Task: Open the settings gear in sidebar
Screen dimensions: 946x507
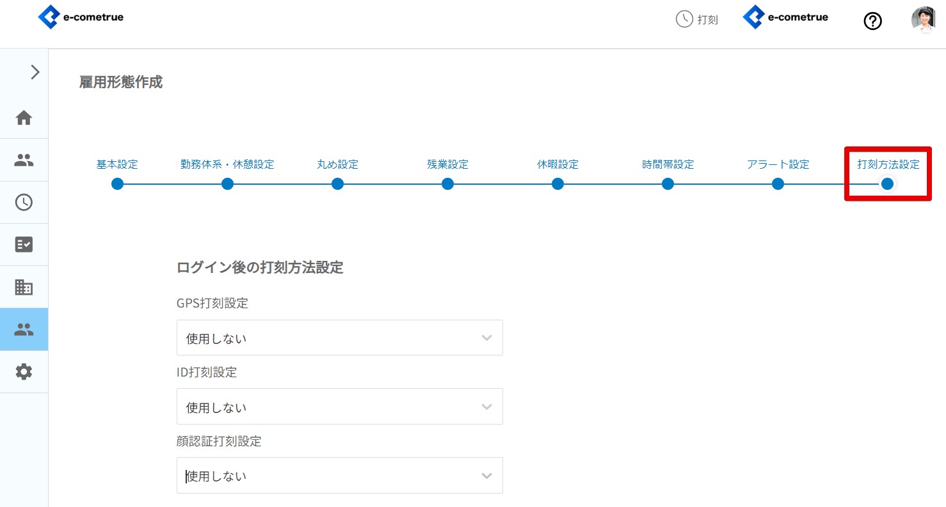Action: pos(24,371)
